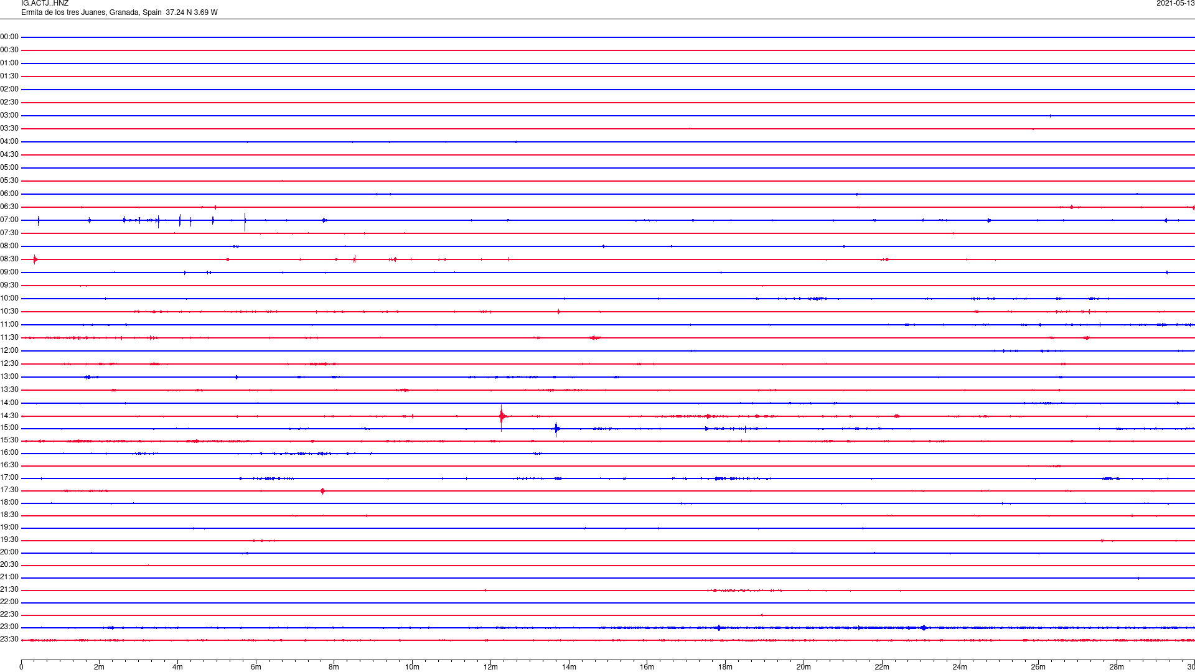Select the 10:30 trace time label

point(9,312)
